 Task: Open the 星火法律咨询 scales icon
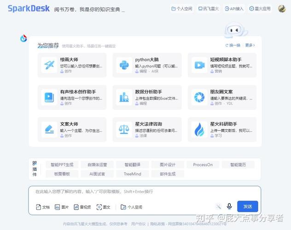pyautogui.click(x=124, y=129)
